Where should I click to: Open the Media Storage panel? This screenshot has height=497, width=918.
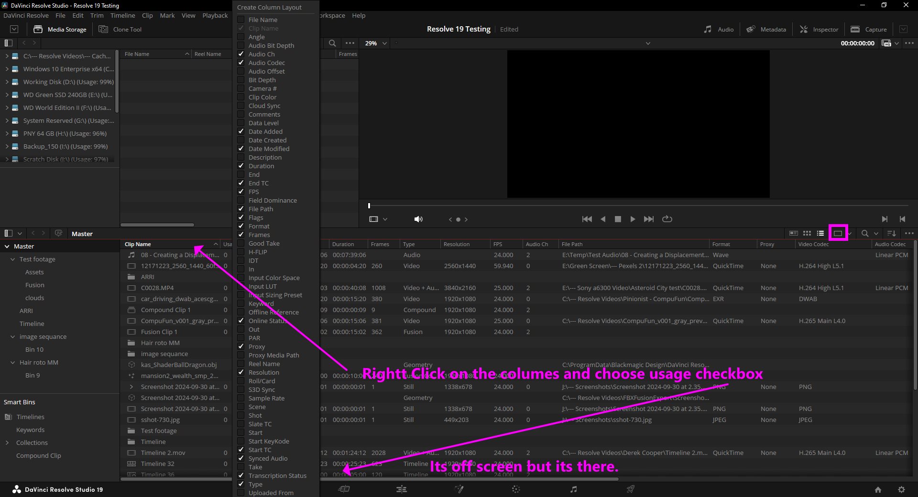(60, 29)
